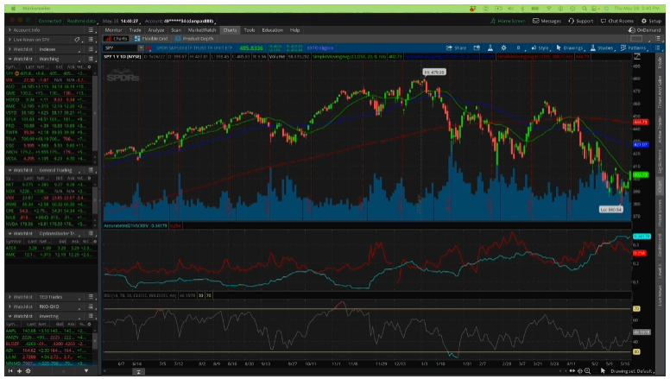Expand the TED Trades watchlist
The image size is (670, 379).
(9, 297)
